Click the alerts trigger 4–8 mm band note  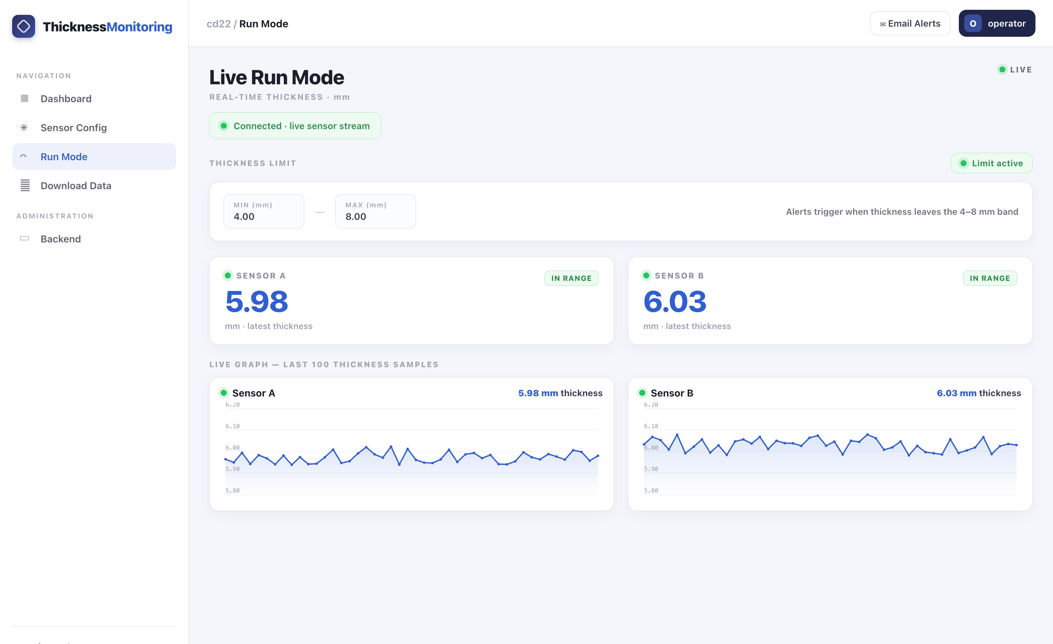[902, 212]
